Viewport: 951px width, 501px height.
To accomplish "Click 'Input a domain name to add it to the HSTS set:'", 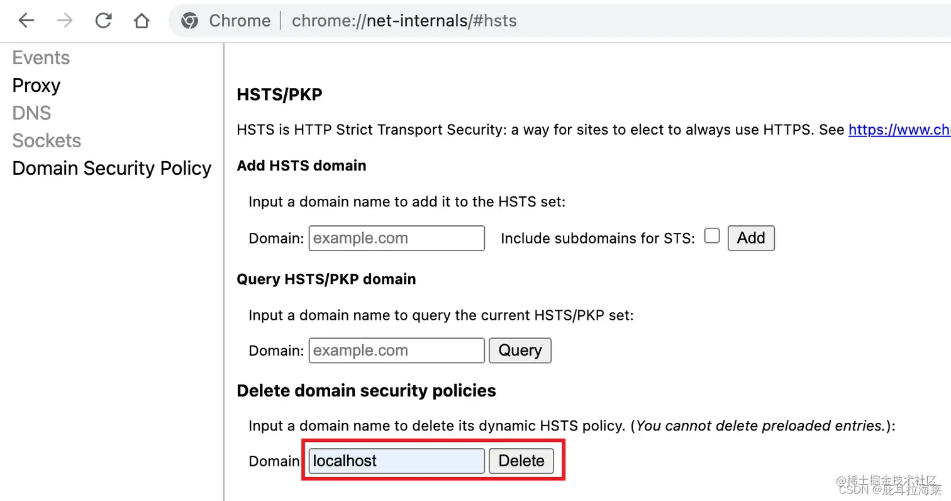I will tap(407, 202).
